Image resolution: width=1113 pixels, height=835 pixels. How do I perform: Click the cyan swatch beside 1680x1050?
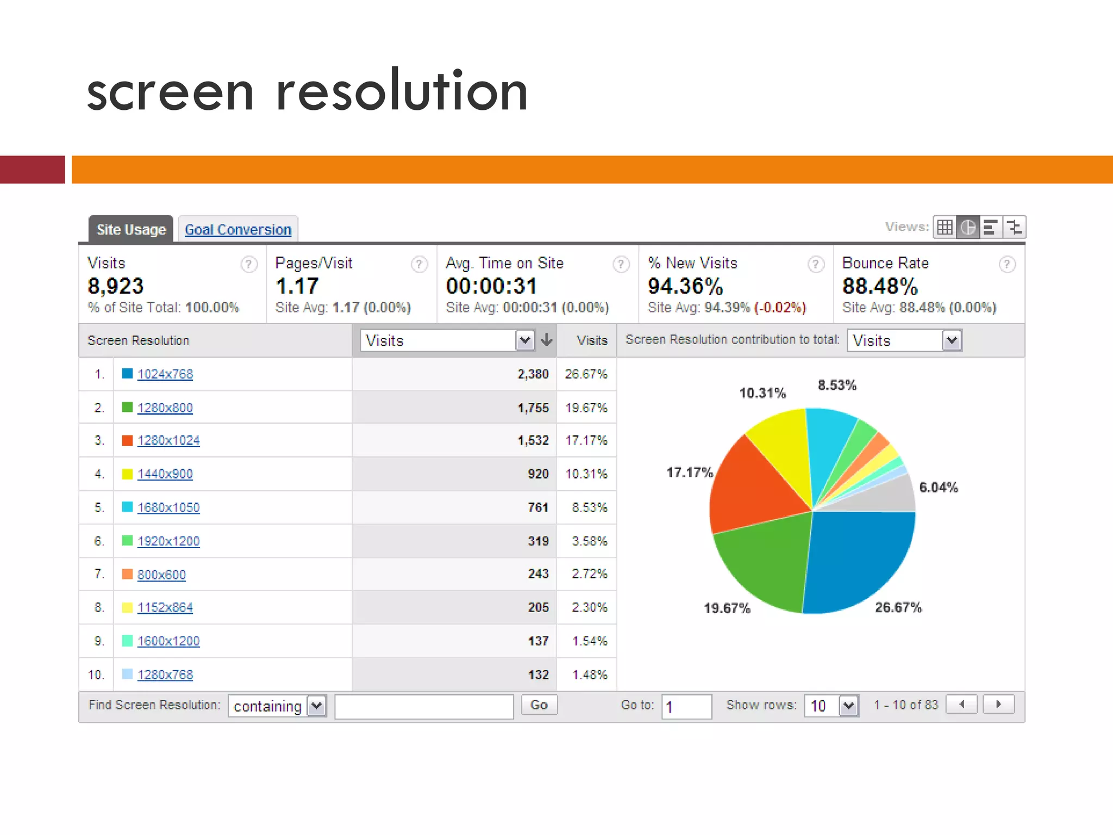[x=127, y=507]
